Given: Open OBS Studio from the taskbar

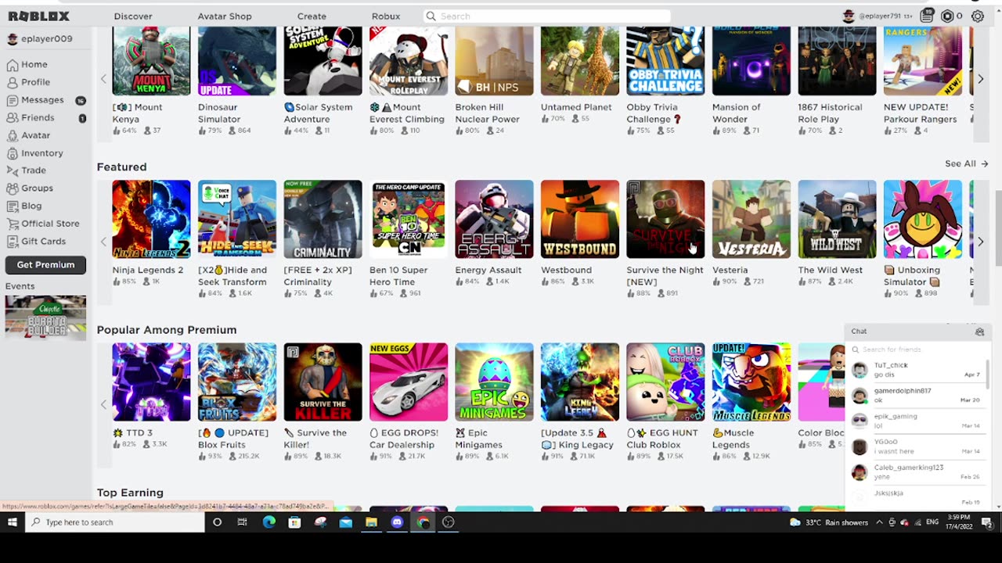Looking at the screenshot, I should pyautogui.click(x=448, y=522).
